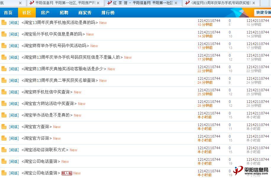
Task: Open thread 淘宝网13周年庆举办手机号码获奖短信是不是骗人的
Action: [x=72, y=57]
